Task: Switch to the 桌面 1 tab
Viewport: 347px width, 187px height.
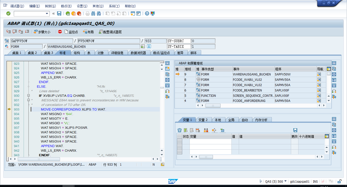Action: 17,53
